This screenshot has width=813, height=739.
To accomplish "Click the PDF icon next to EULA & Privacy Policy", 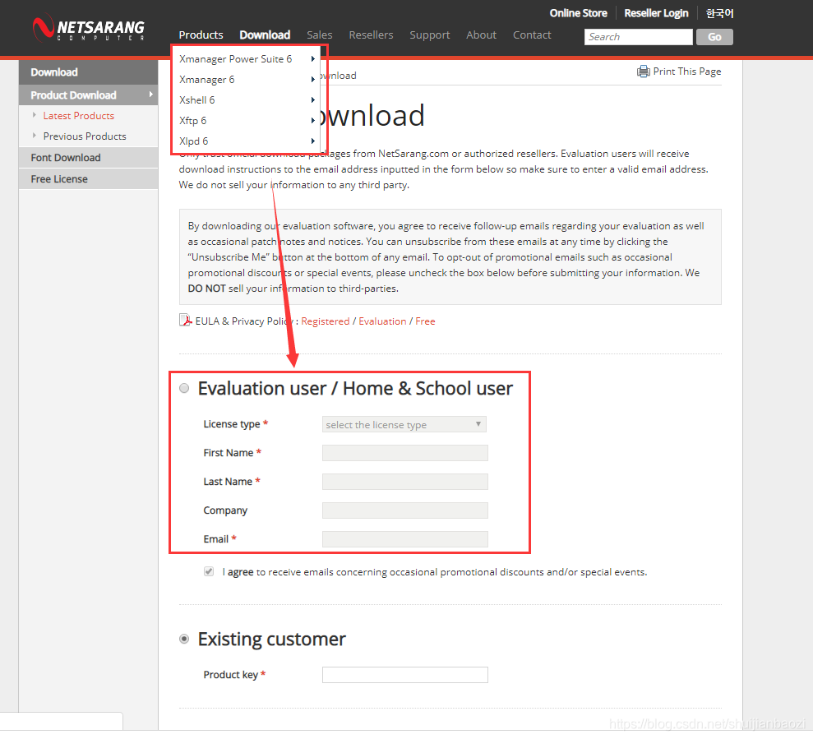I will point(185,321).
